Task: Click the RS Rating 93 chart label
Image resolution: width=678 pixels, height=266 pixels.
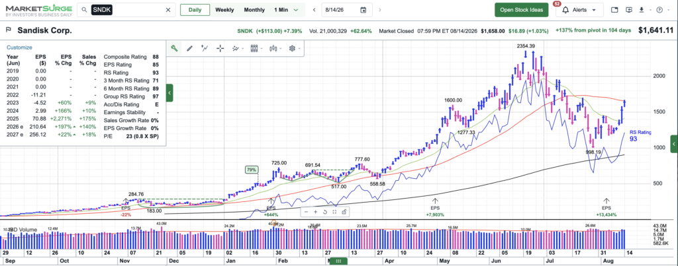Action: [640, 135]
